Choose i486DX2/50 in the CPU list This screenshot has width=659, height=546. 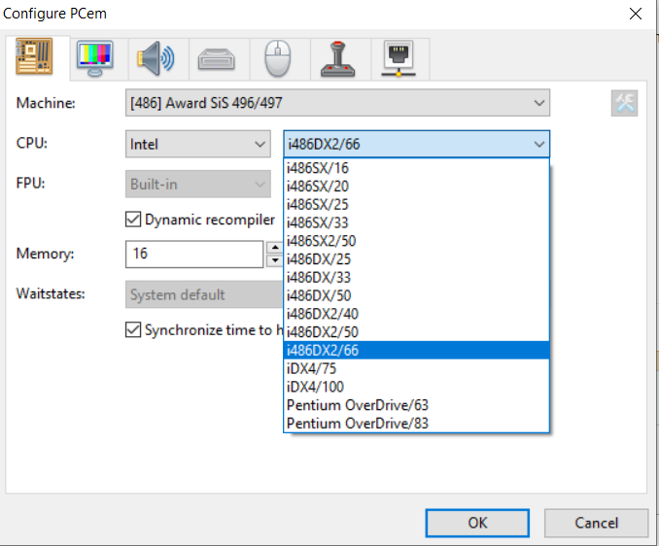(x=417, y=332)
